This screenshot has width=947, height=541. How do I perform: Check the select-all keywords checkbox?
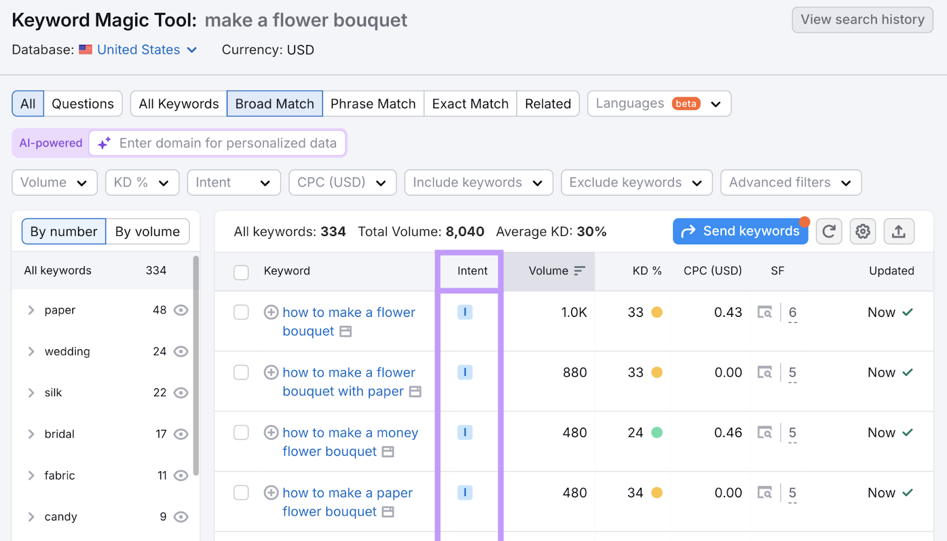241,273
